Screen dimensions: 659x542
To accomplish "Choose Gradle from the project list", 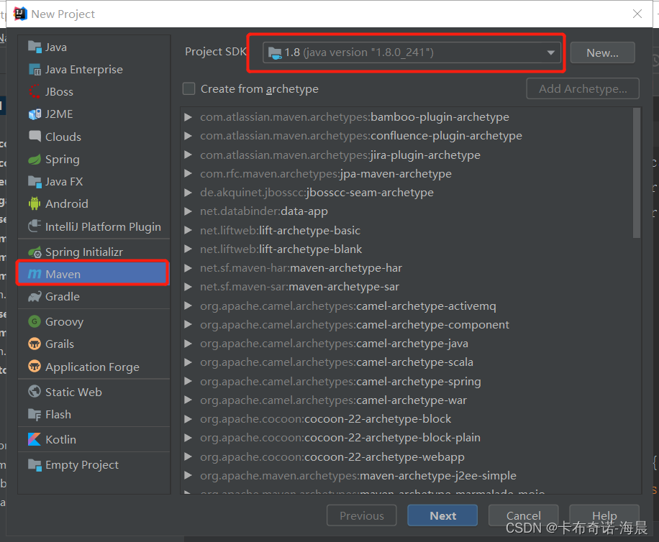I will tap(94, 296).
